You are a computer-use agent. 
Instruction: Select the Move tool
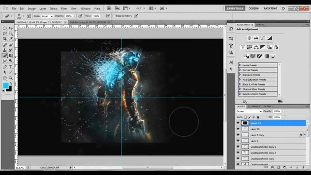(x=11, y=28)
